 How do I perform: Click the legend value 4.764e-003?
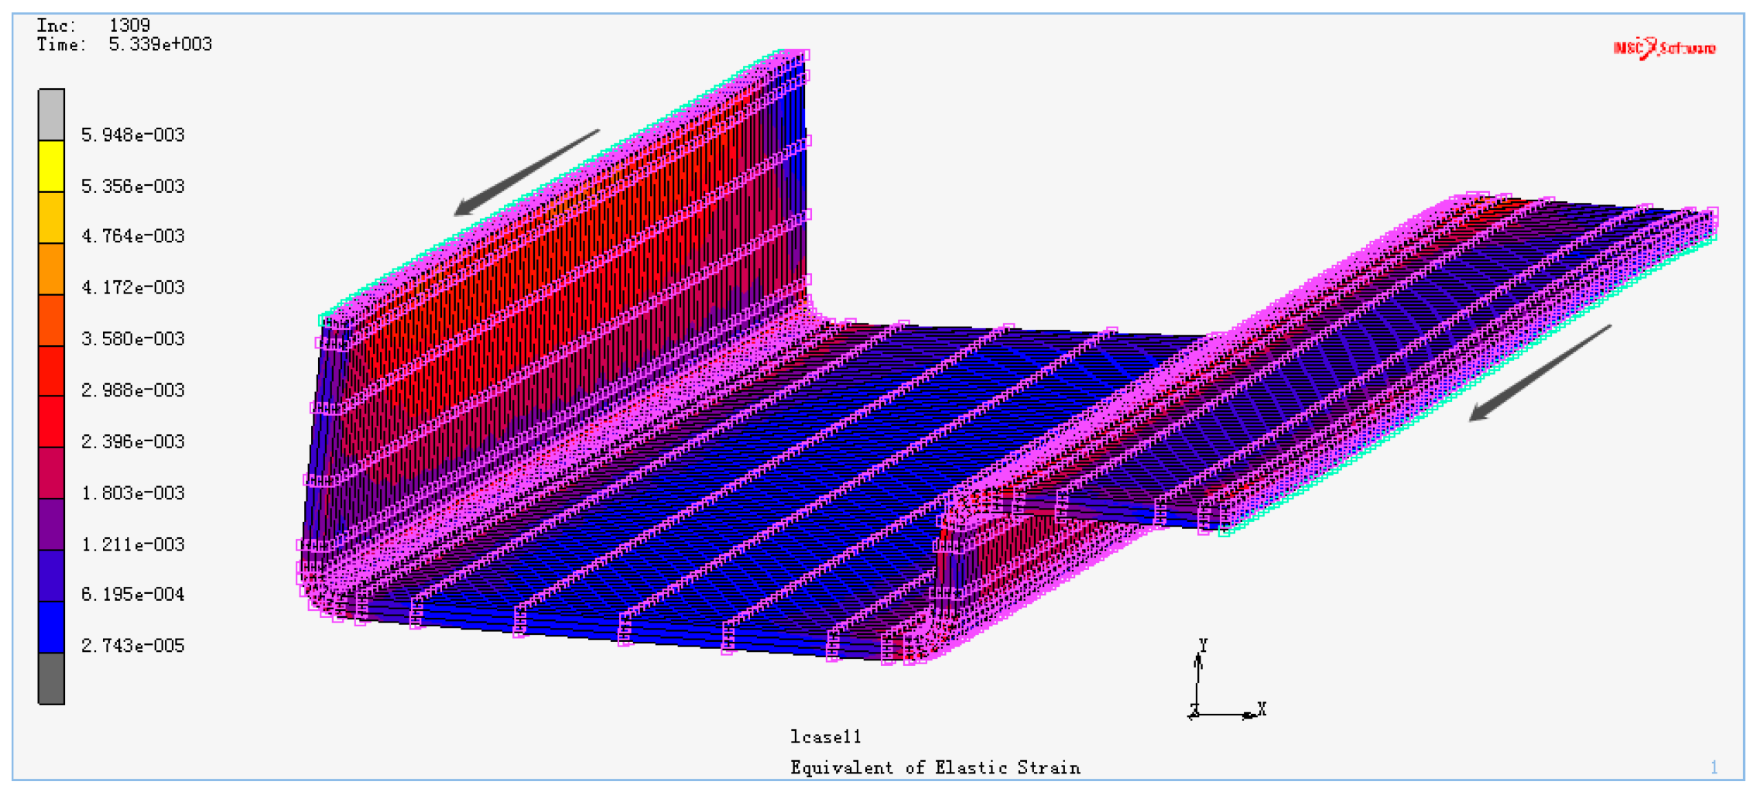pos(133,236)
